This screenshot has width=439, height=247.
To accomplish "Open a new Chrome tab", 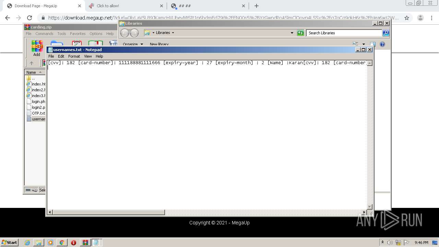I will coord(257,6).
